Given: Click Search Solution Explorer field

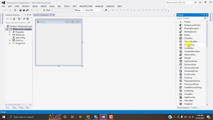Looking at the screenshot, I should coord(16,23).
